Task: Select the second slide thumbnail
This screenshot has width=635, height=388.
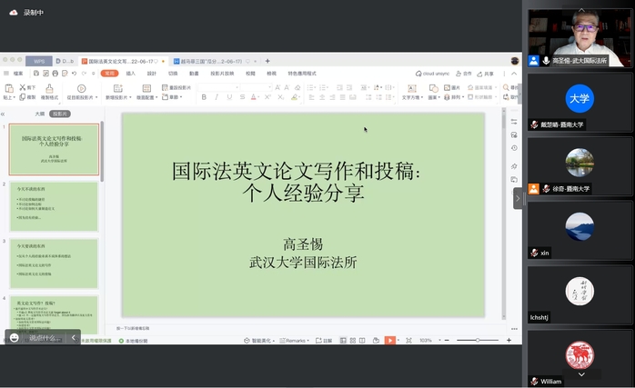Action: coord(54,205)
